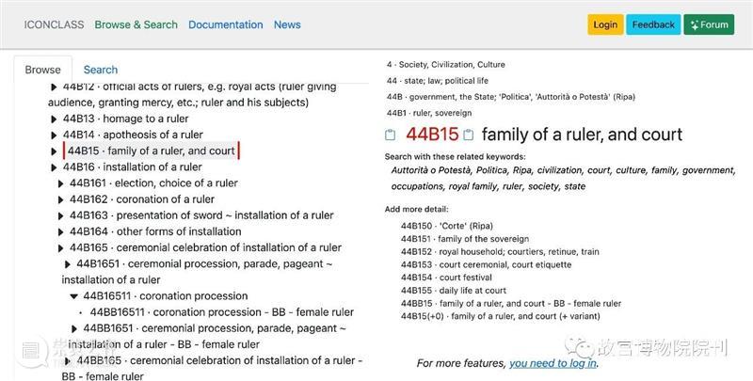This screenshot has width=753, height=381.
Task: Expand 44B14 apotheosis of a ruler
Action: point(54,135)
